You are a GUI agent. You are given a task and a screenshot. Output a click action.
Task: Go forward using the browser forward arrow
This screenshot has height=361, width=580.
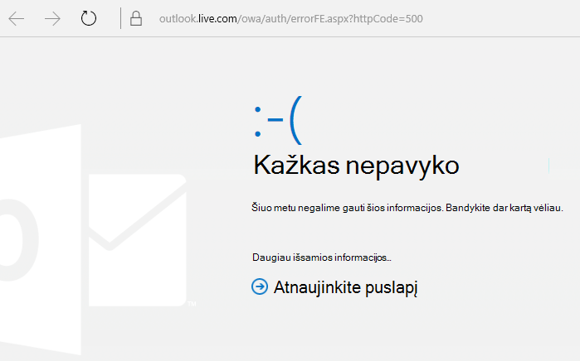[x=52, y=18]
